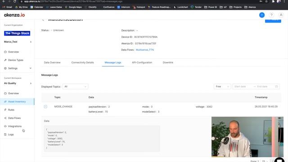Select the Message Logs tab
This screenshot has height=162, width=288.
[113, 63]
